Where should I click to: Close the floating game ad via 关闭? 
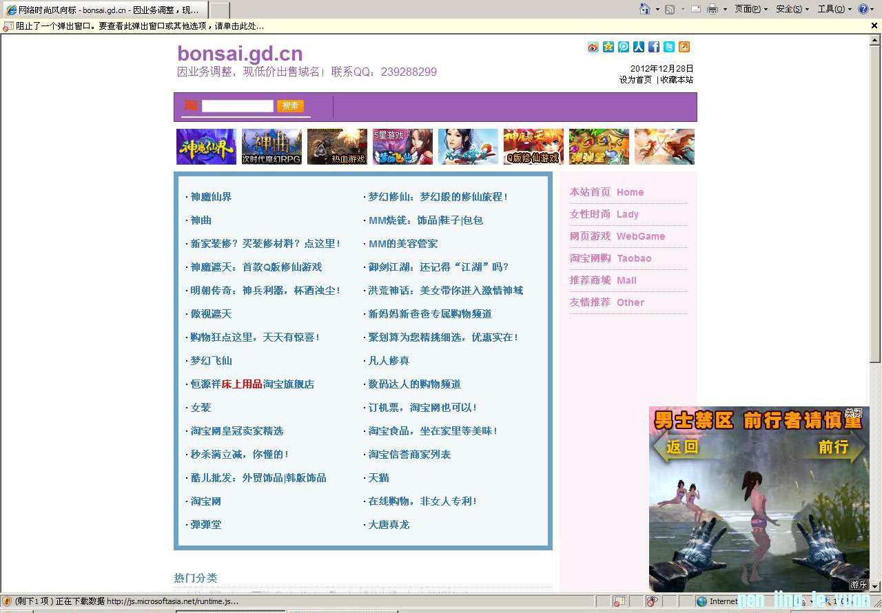pos(853,413)
